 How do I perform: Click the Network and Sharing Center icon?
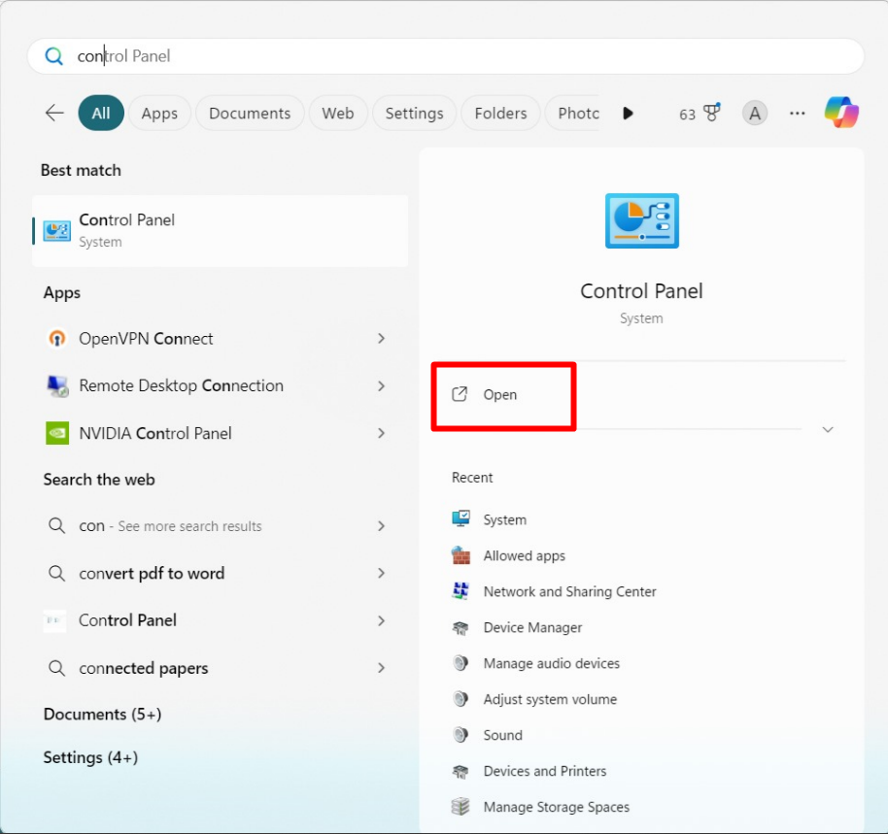point(461,591)
